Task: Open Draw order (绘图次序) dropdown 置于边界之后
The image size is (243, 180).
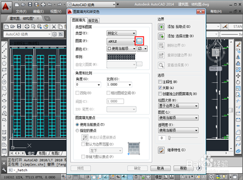Action: (178, 106)
